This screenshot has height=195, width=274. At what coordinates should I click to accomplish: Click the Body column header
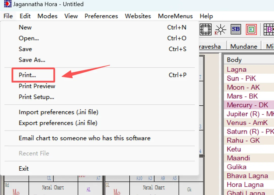(249, 60)
